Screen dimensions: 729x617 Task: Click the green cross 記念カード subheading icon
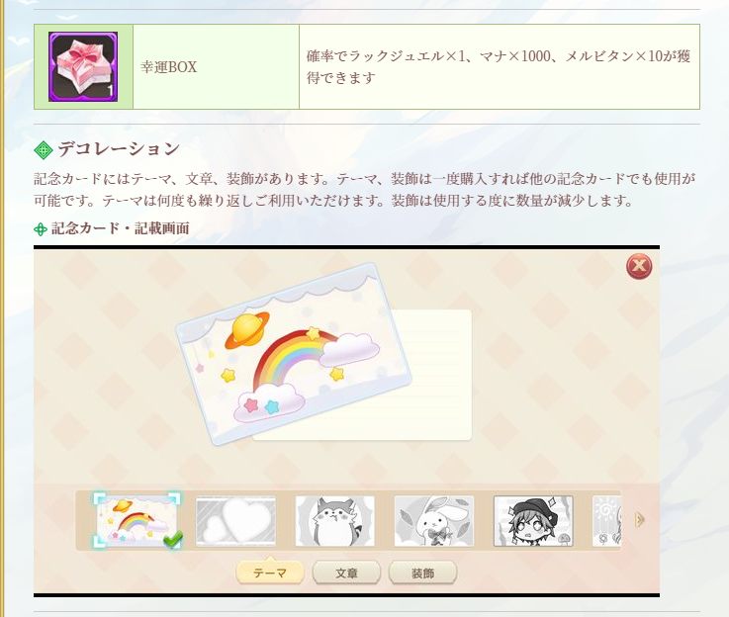[x=41, y=229]
